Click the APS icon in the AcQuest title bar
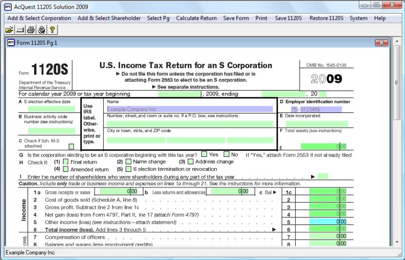The image size is (405, 260). click(8, 7)
